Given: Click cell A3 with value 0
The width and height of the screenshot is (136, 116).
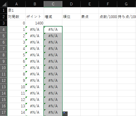Looking at the screenshot, I should coord(16,23).
